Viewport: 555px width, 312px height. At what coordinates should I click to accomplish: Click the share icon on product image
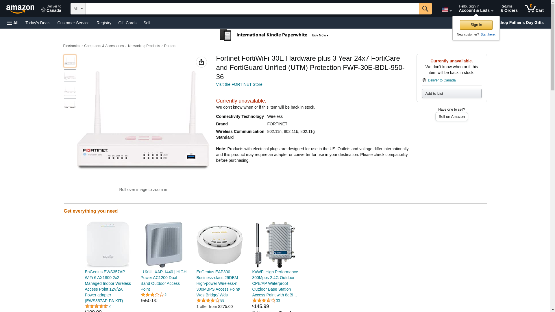pyautogui.click(x=201, y=62)
